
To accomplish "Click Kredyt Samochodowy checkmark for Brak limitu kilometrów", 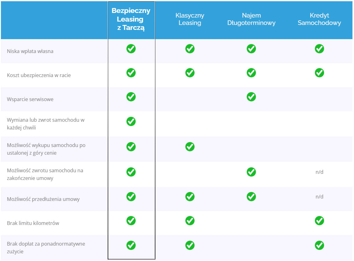I will [319, 221].
